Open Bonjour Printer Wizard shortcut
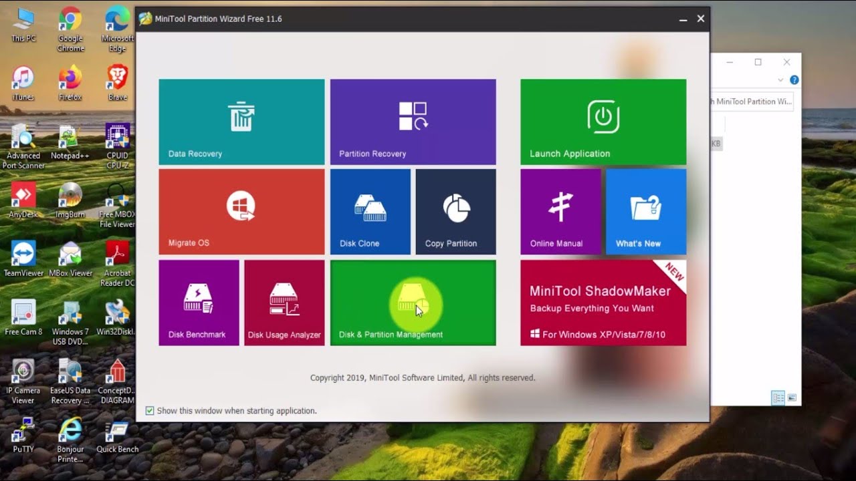The height and width of the screenshot is (481, 856). click(70, 440)
